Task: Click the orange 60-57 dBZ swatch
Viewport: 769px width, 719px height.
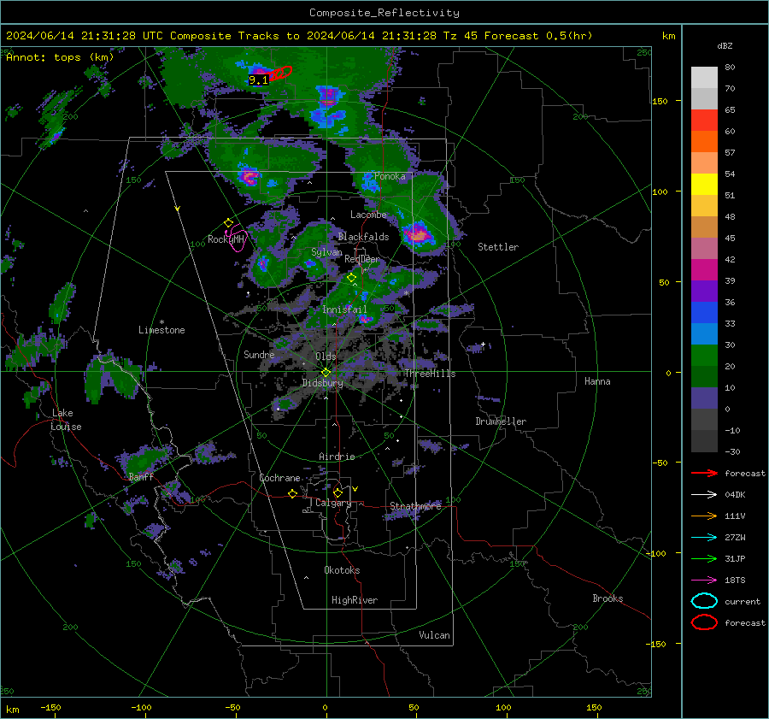Action: pyautogui.click(x=704, y=142)
